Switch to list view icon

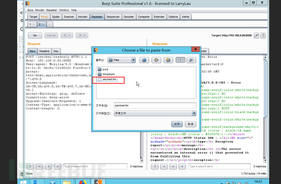coord(180,60)
